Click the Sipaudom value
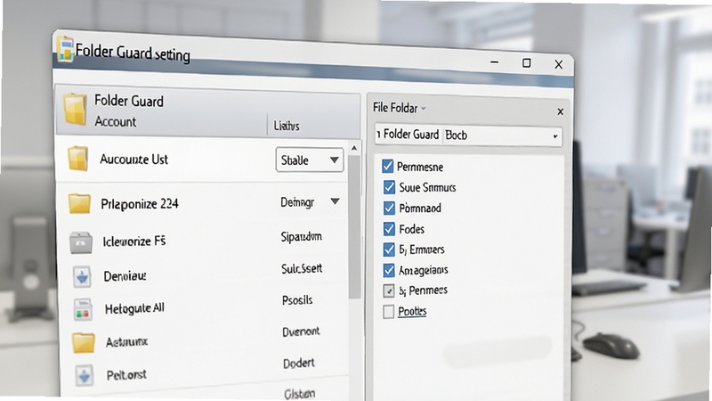 point(301,236)
